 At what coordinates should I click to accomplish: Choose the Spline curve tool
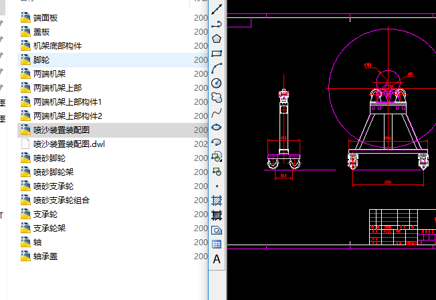click(217, 112)
